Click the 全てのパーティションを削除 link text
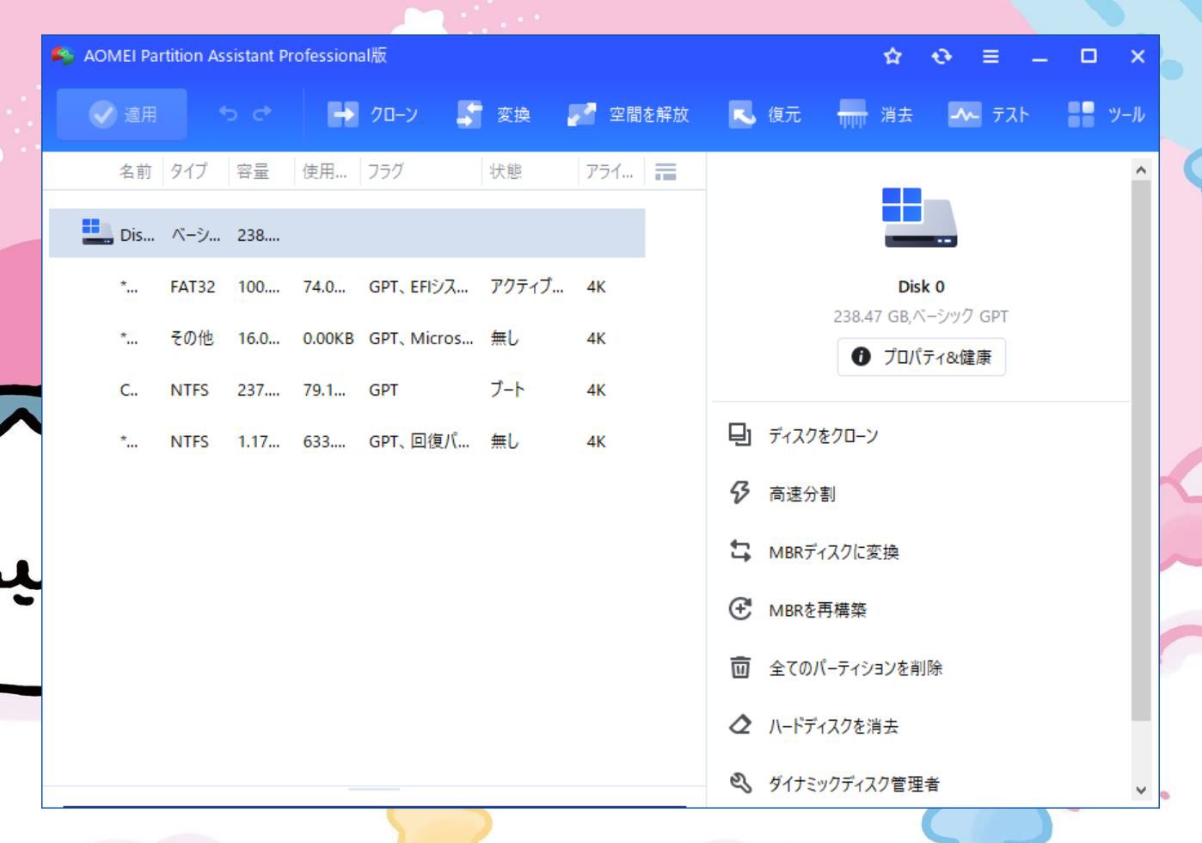1202x843 pixels. point(856,668)
